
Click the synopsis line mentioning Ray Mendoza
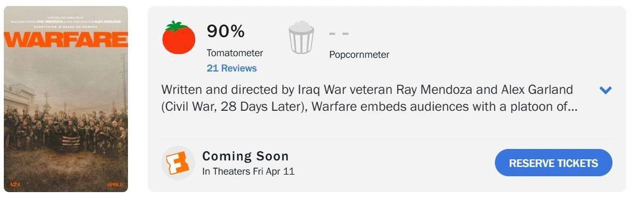click(x=367, y=89)
